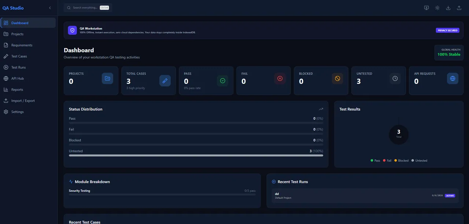Click the Pass checkmark icon
This screenshot has width=469, height=224.
(222, 81)
